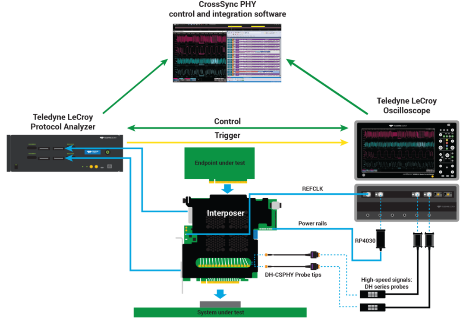Viewport: 466px width, 319px height.
Task: Click the RP4030 power rail probe
Action: (x=380, y=240)
